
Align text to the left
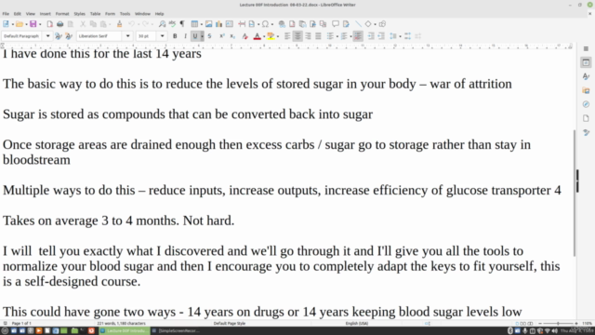pyautogui.click(x=287, y=36)
